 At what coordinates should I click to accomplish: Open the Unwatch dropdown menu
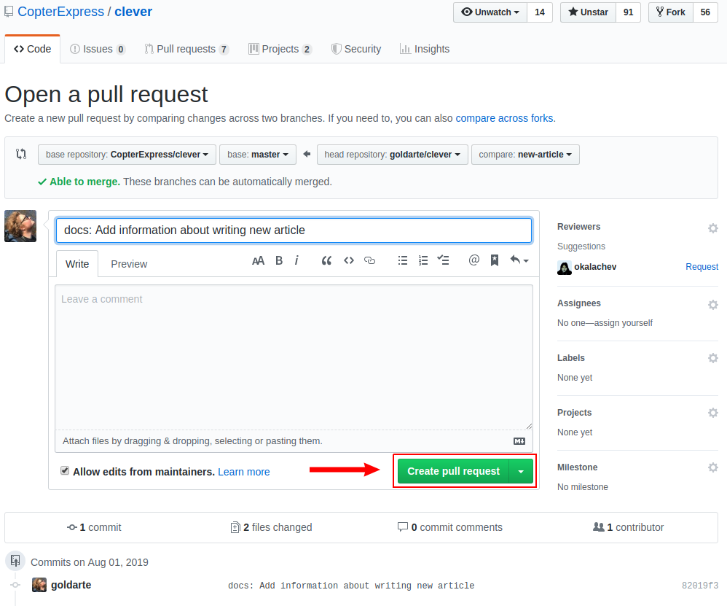pyautogui.click(x=490, y=12)
